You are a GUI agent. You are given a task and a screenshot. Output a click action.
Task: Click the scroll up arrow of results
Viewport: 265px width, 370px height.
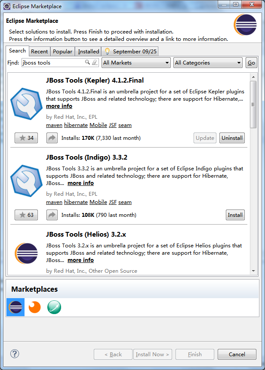pos(253,77)
